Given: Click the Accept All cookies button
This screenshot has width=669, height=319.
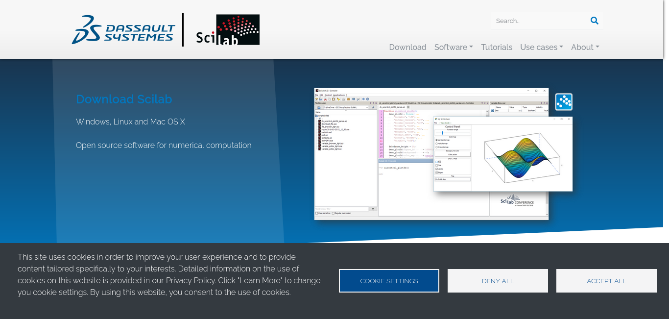Looking at the screenshot, I should point(606,281).
